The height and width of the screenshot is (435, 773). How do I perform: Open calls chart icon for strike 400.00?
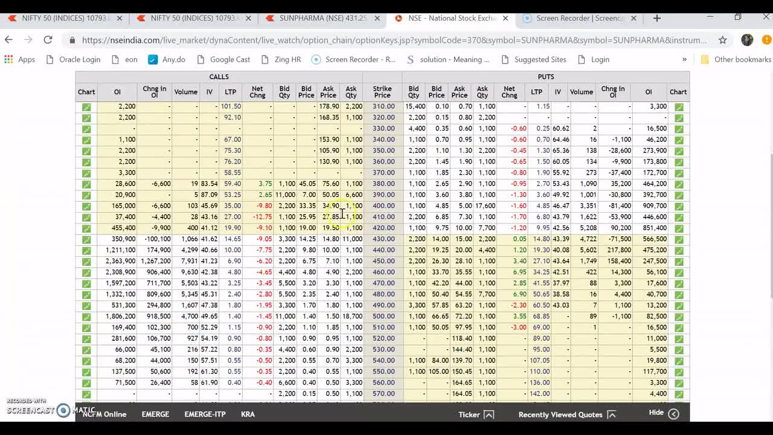[x=86, y=207]
